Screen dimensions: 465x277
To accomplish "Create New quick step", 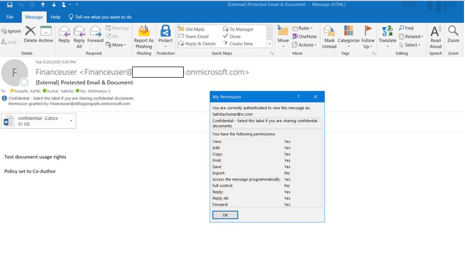I will click(x=238, y=44).
